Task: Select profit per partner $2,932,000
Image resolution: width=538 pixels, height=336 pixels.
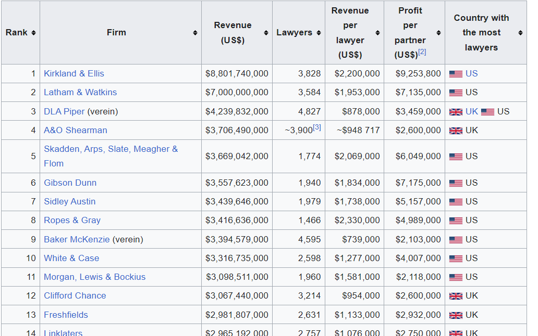Action: [418, 315]
